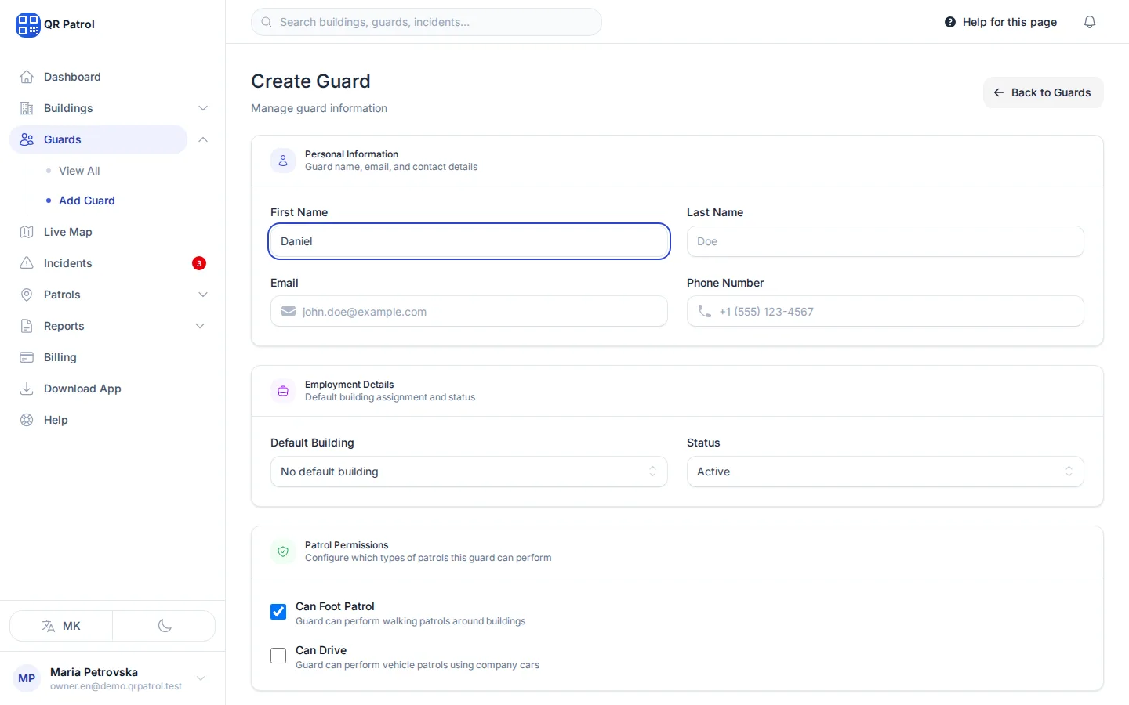Open the Dashboard page
This screenshot has height=705, width=1129.
tap(112, 77)
